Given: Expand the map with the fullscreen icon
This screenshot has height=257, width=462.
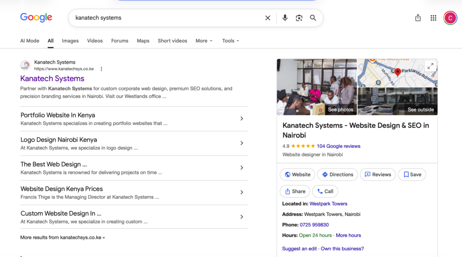Looking at the screenshot, I should 430,66.
